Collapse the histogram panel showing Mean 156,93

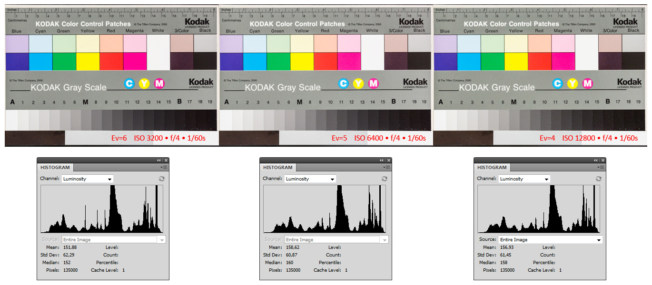coord(596,161)
